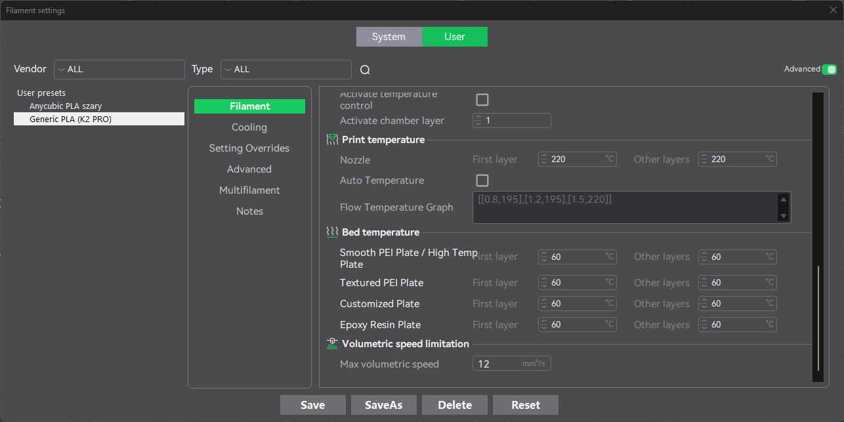The image size is (844, 422).
Task: Check Activate temperature control box
Action: pyautogui.click(x=482, y=100)
